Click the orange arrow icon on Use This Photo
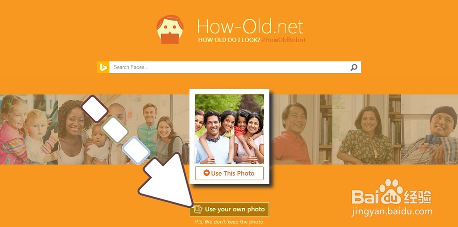 pyautogui.click(x=207, y=173)
